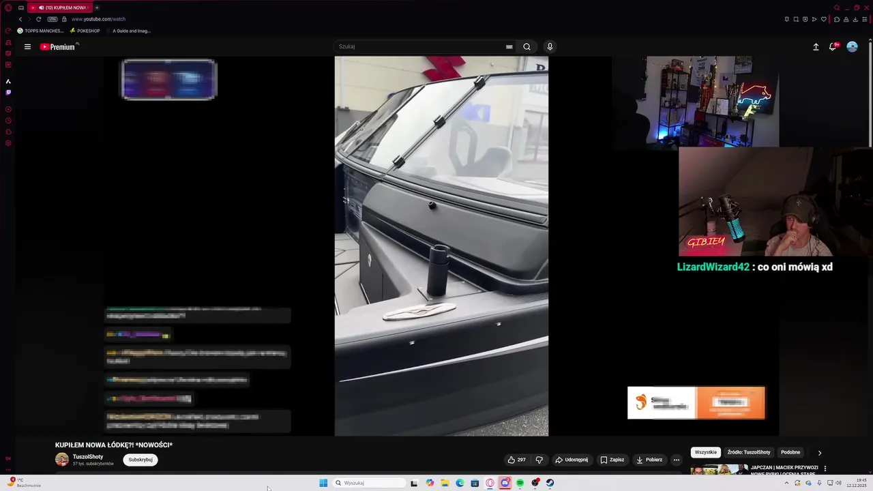Open Easy Setup sliders icon
Image resolution: width=873 pixels, height=491 pixels.
click(865, 19)
